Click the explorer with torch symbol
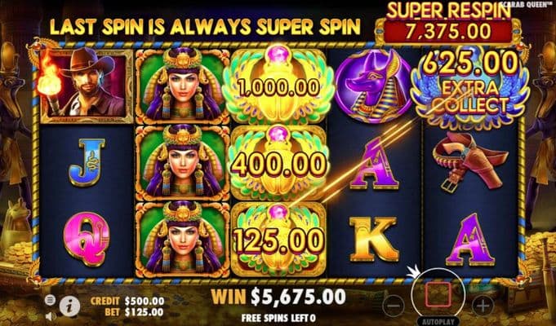Viewport: 556px width, 326px height. (x=87, y=85)
